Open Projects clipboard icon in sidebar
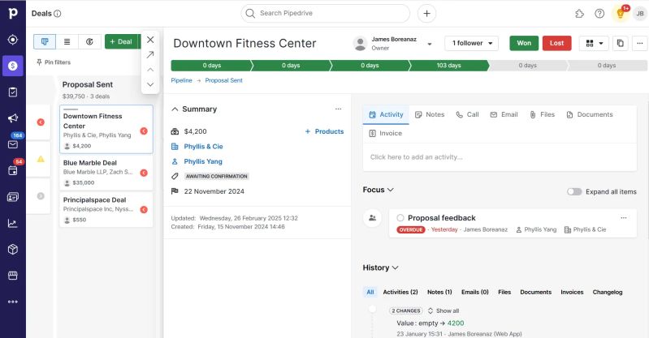 [x=13, y=92]
